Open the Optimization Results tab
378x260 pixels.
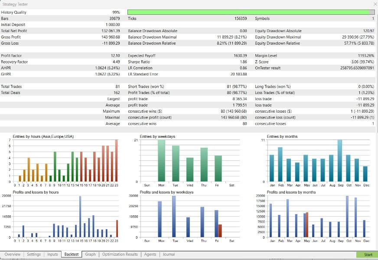tap(120, 254)
